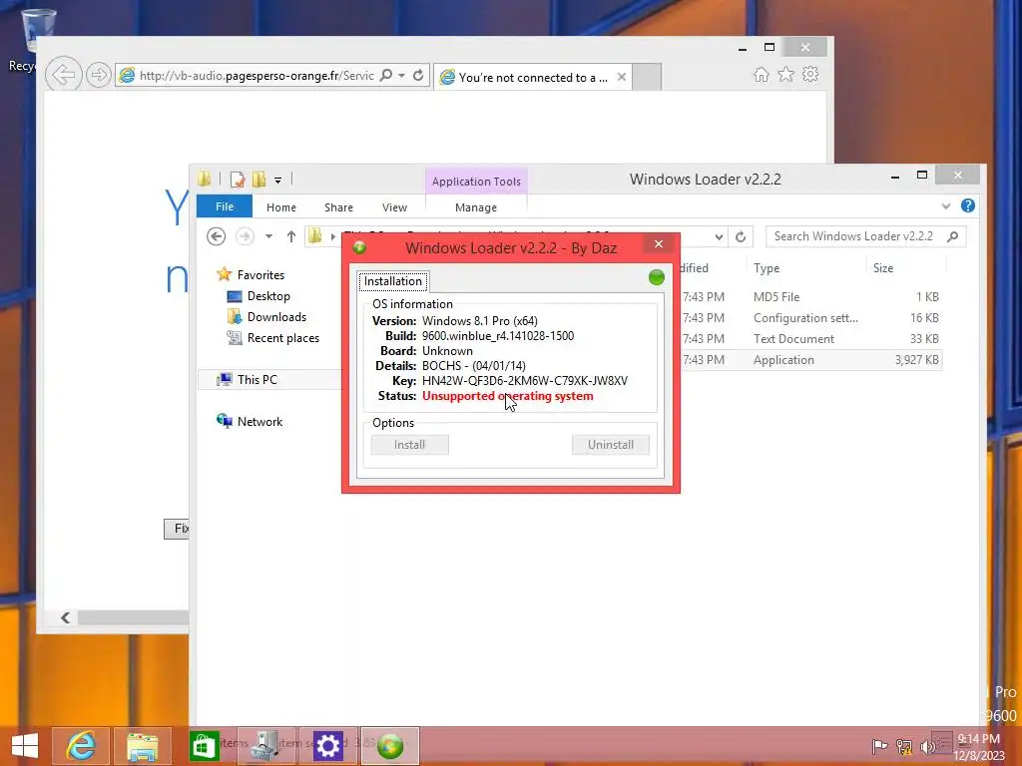Image resolution: width=1022 pixels, height=766 pixels.
Task: Open Customize Quick Access Toolbar dropdown
Action: click(277, 180)
